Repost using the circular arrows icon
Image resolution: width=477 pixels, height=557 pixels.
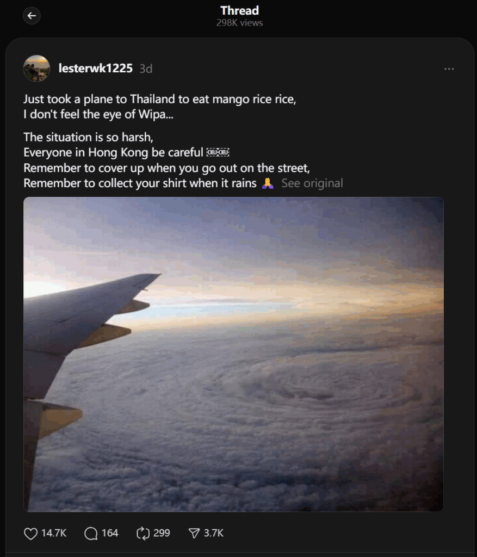point(143,533)
